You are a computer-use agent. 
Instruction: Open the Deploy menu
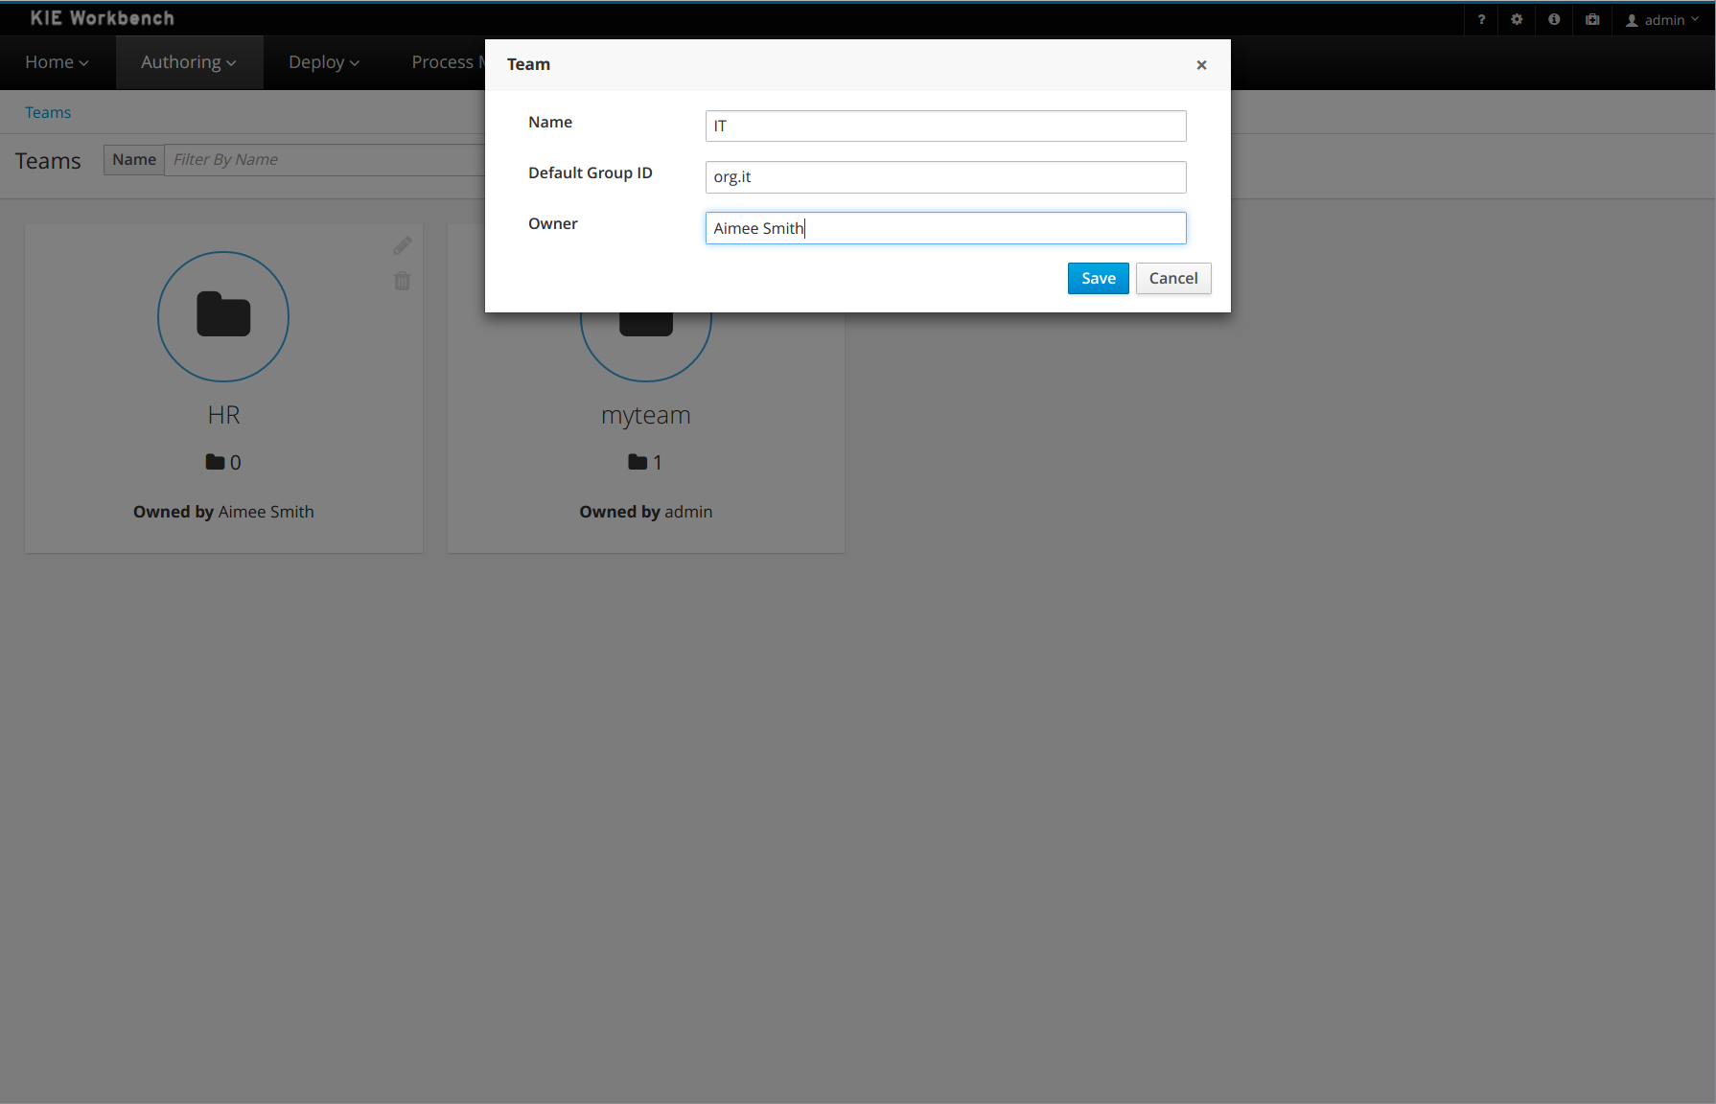[324, 62]
